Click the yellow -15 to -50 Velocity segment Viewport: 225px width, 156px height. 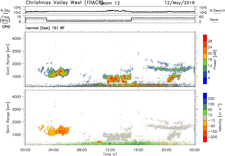point(205,123)
